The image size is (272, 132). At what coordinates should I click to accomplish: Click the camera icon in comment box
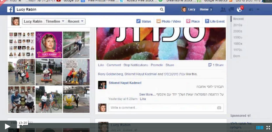219,108
